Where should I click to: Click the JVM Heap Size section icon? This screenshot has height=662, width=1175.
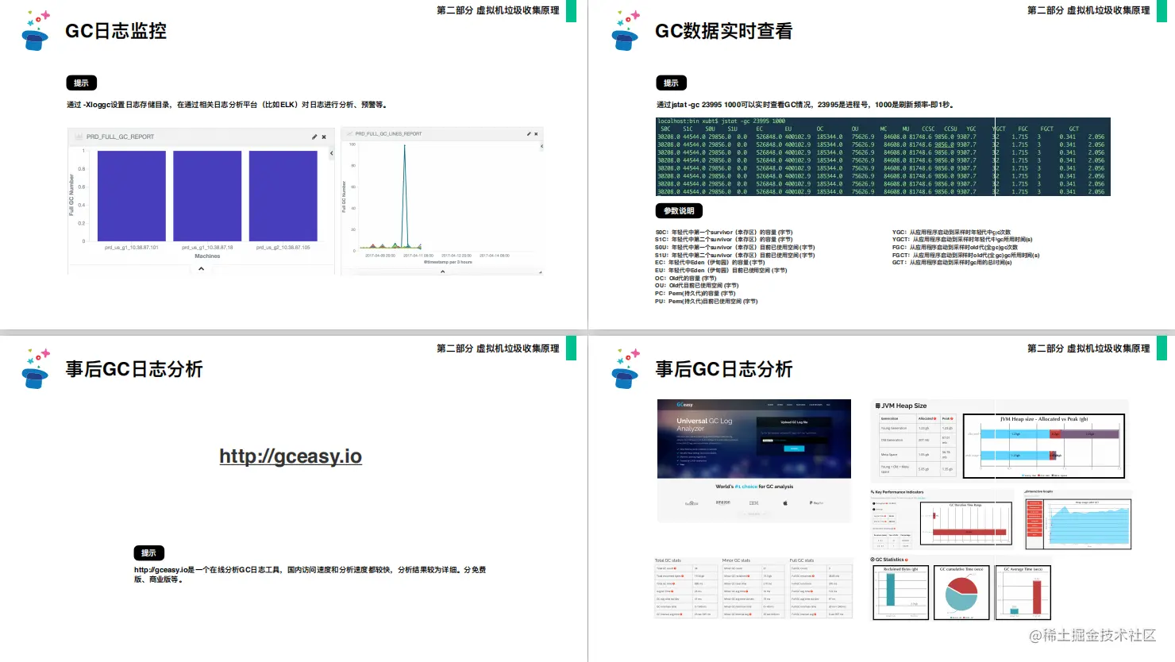877,406
